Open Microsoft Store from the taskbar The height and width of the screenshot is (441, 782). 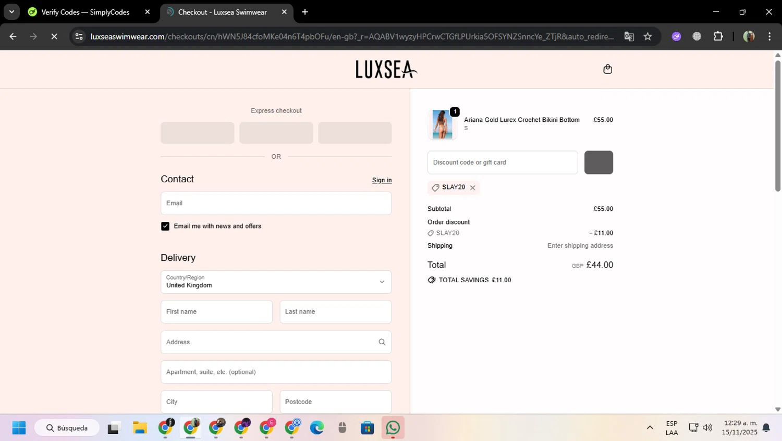[368, 428]
